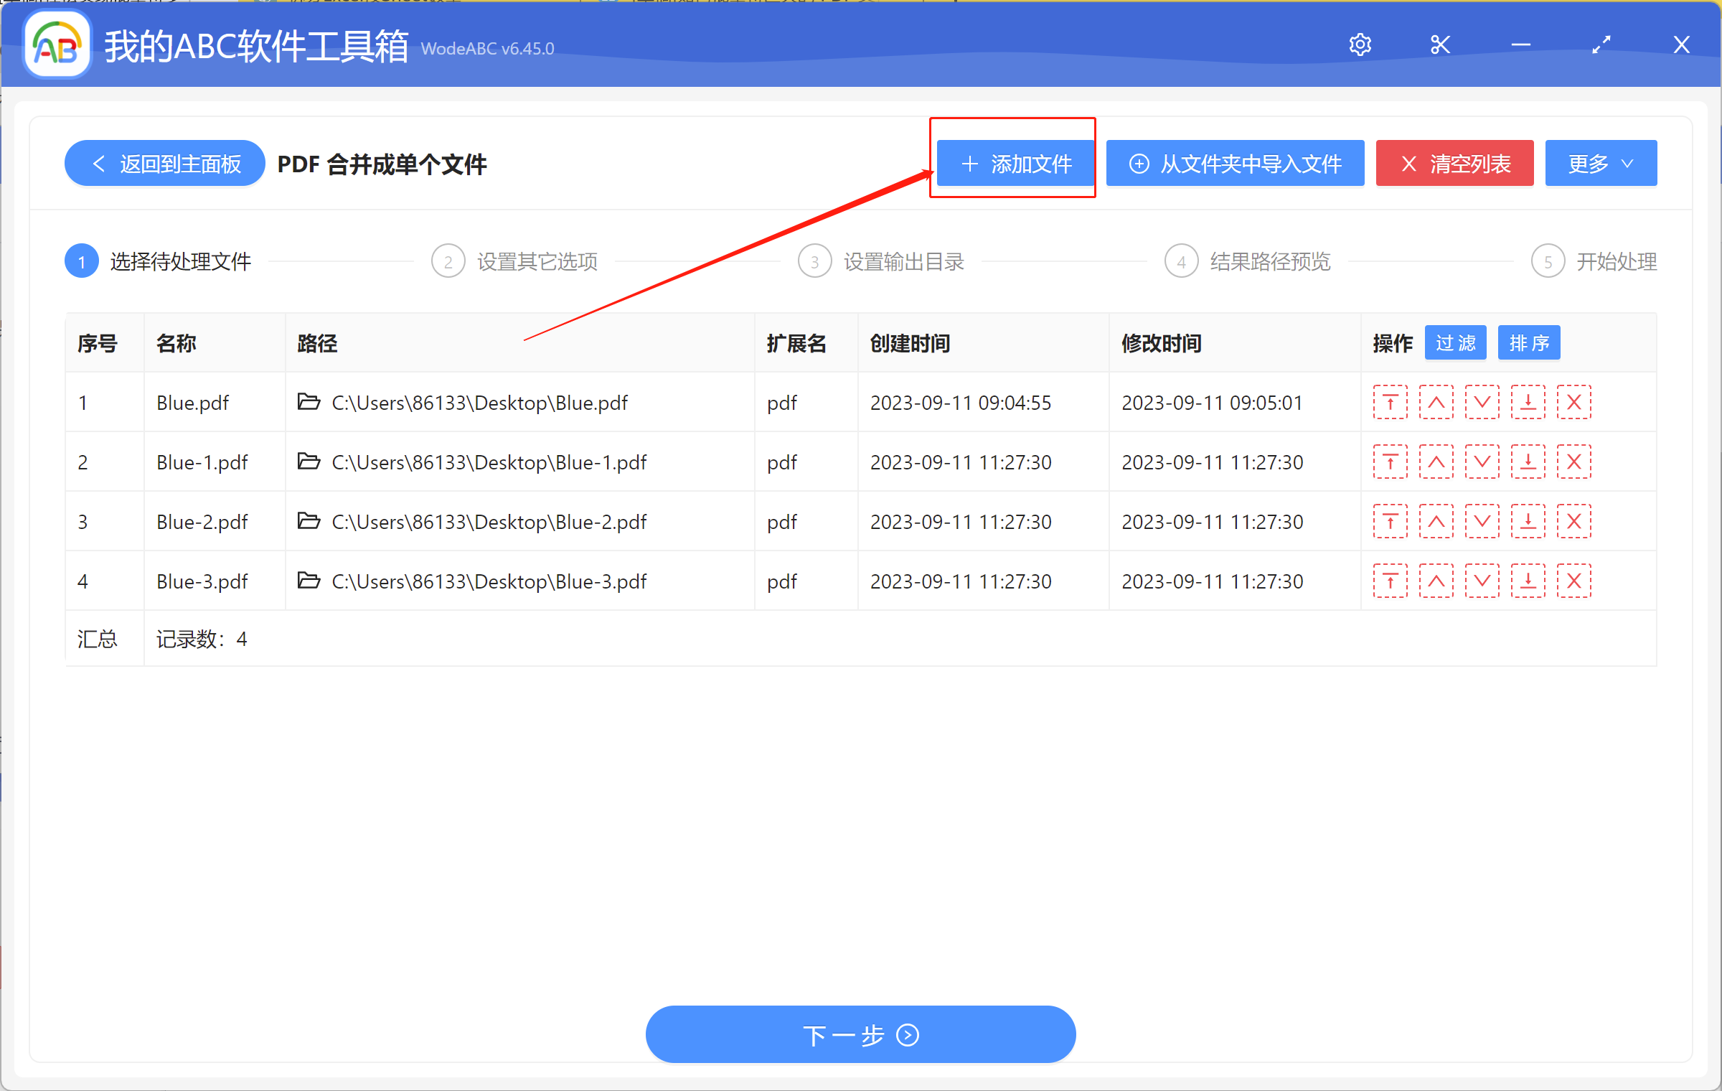Viewport: 1722px width, 1091px height.
Task: Move Blue-1.pdf up one position
Action: [x=1436, y=462]
